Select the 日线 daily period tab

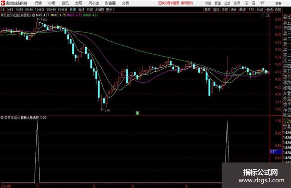73,10
